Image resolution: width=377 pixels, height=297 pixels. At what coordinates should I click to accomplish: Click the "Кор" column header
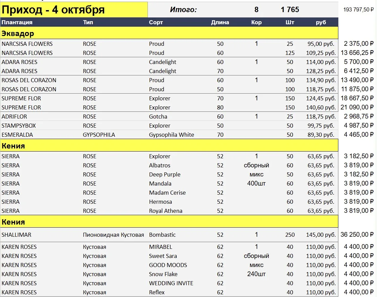[x=256, y=23]
